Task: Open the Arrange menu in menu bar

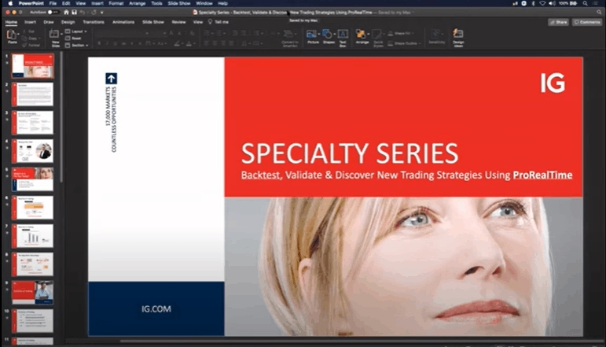Action: pos(138,3)
